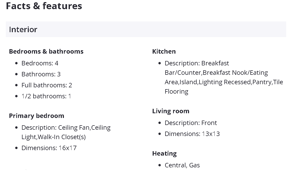Image resolution: width=293 pixels, height=176 pixels.
Task: Click the Ceiling Fan primary bedroom description
Action: [x=66, y=132]
